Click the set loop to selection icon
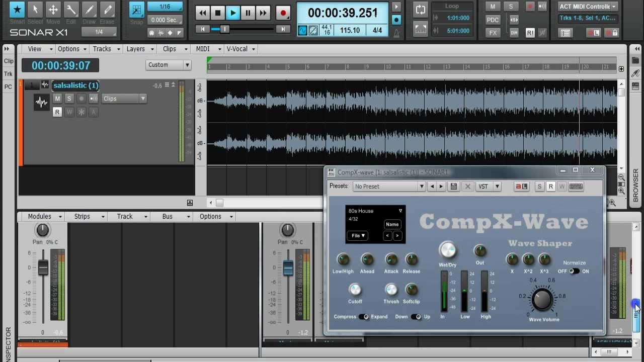This screenshot has height=362, width=644. coord(421,30)
